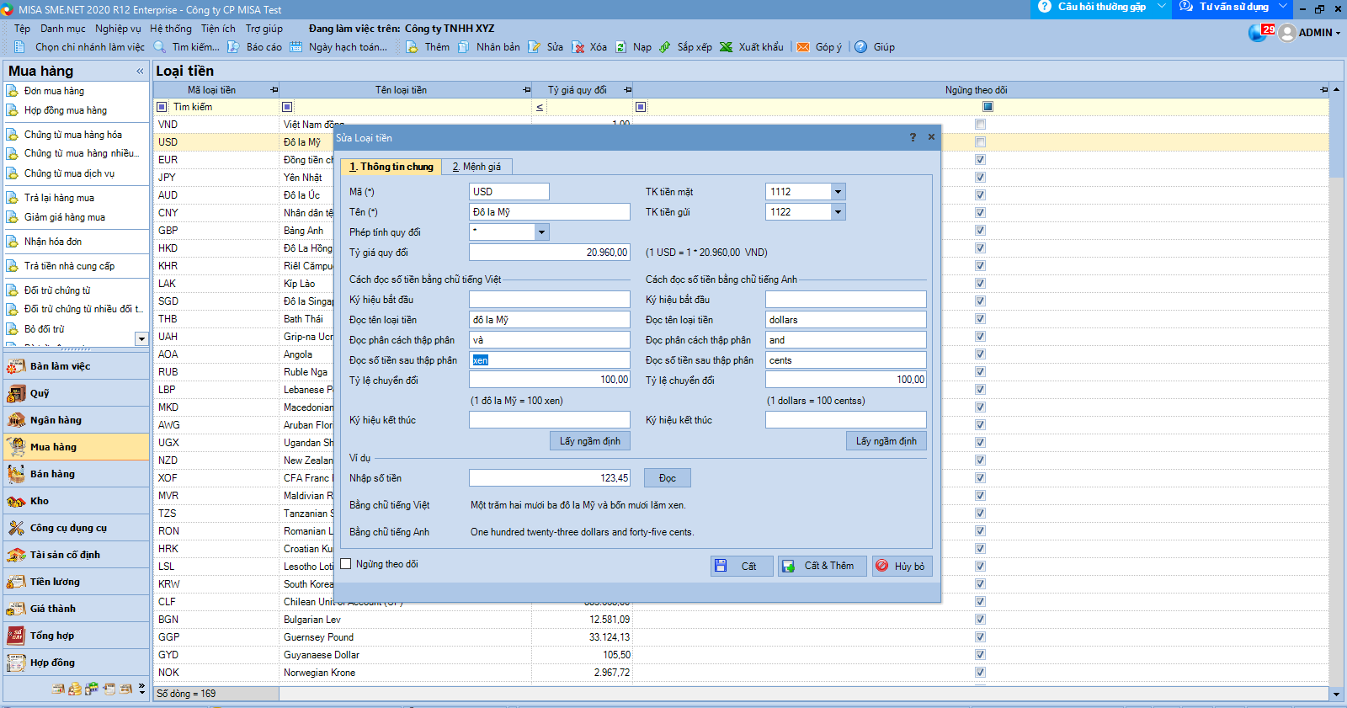Open the Tỷ giá quy đổi filter operator
Image resolution: width=1347 pixels, height=708 pixels.
540,107
